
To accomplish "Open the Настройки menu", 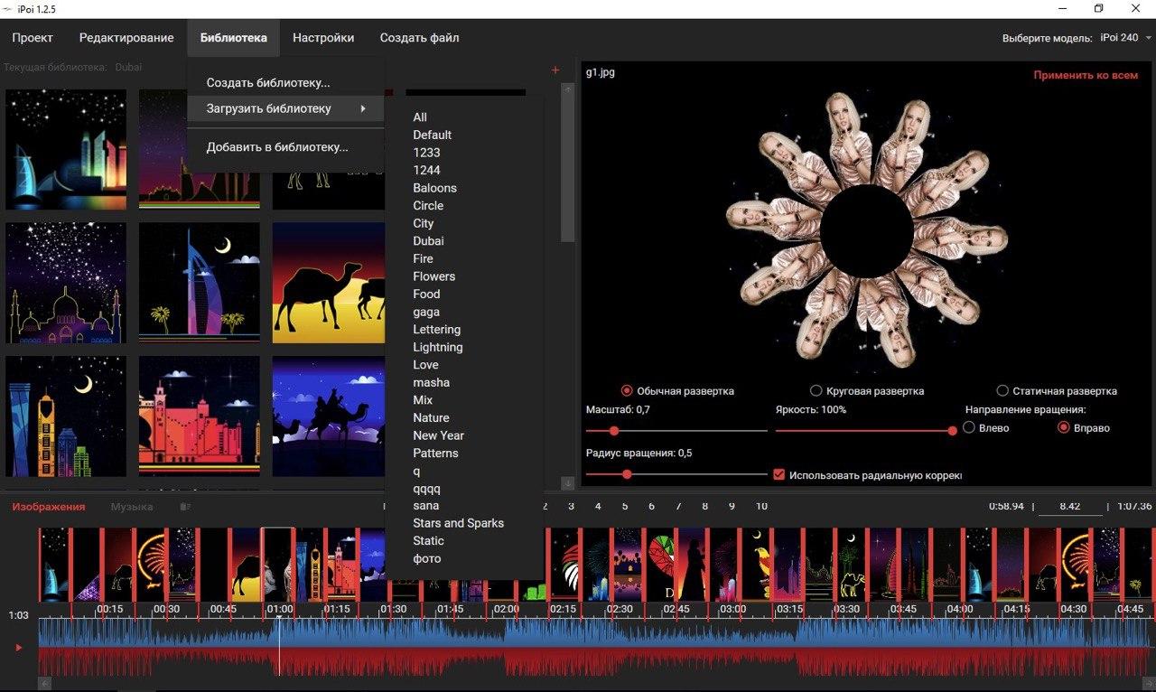I will pyautogui.click(x=323, y=38).
